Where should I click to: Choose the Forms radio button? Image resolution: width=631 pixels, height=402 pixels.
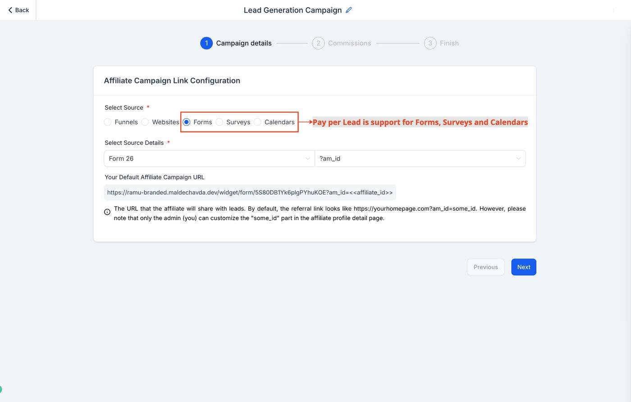(187, 122)
